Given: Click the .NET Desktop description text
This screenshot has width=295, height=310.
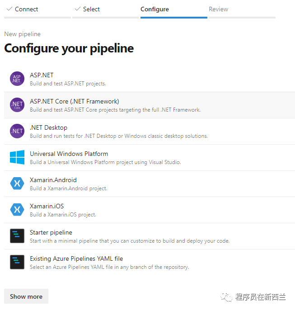Looking at the screenshot, I should 119,136.
